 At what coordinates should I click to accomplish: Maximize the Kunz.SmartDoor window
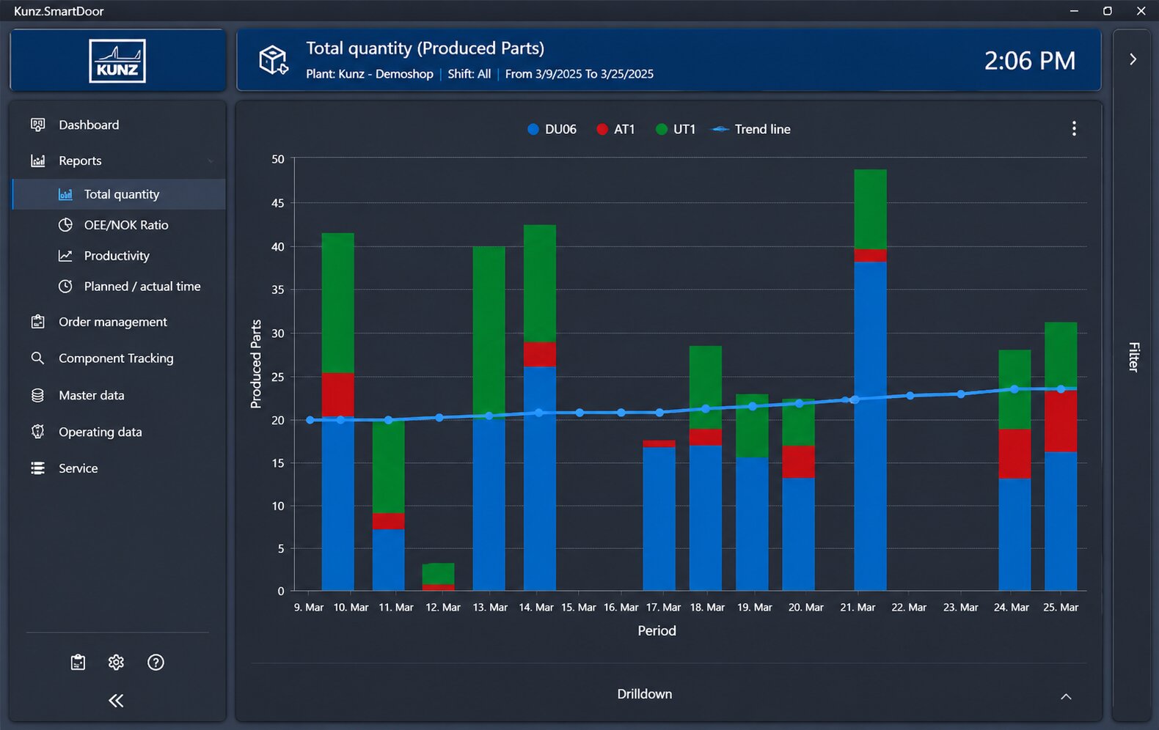[x=1108, y=11]
